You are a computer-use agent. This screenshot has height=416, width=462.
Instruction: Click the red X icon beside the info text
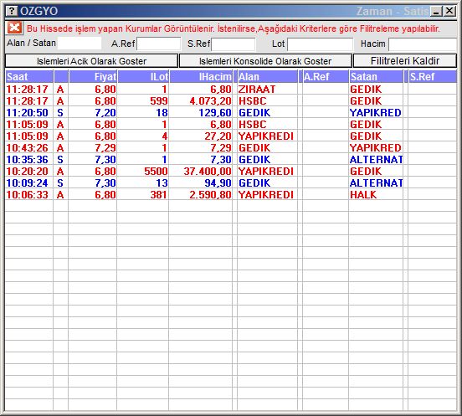tap(14, 28)
